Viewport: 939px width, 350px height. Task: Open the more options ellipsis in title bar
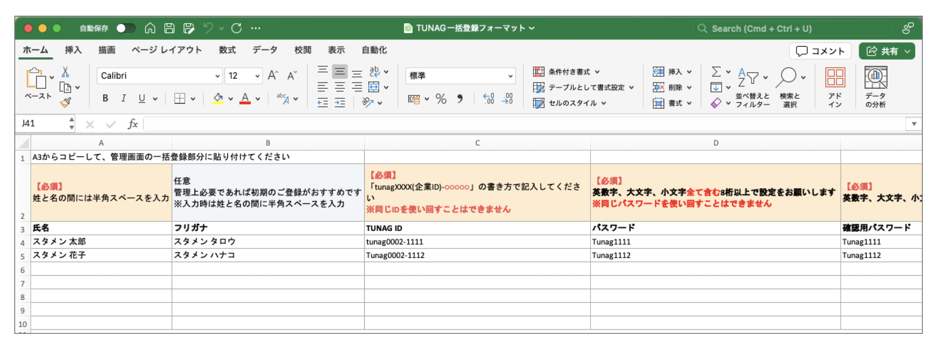pyautogui.click(x=256, y=28)
